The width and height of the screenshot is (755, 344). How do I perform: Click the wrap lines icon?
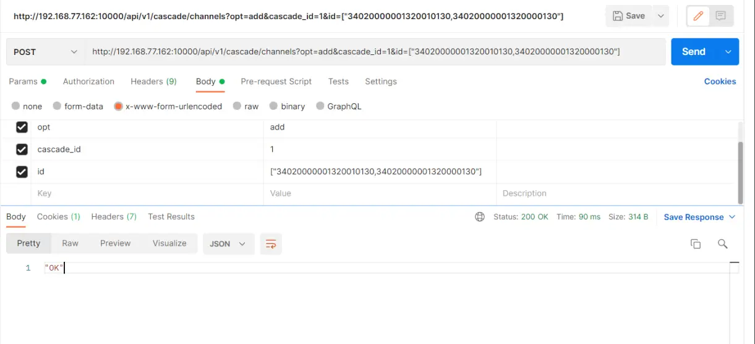click(271, 244)
